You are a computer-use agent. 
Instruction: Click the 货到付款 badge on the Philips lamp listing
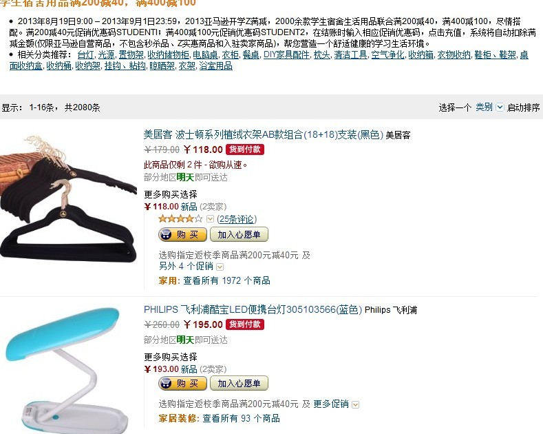click(245, 324)
